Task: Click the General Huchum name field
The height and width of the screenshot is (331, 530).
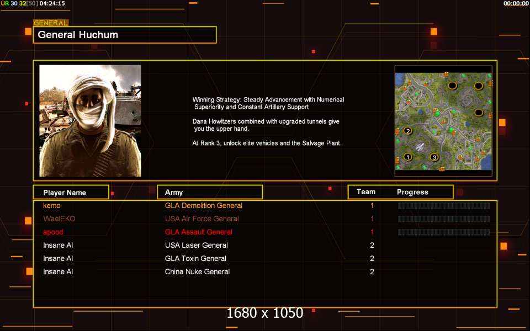Action: (x=125, y=35)
